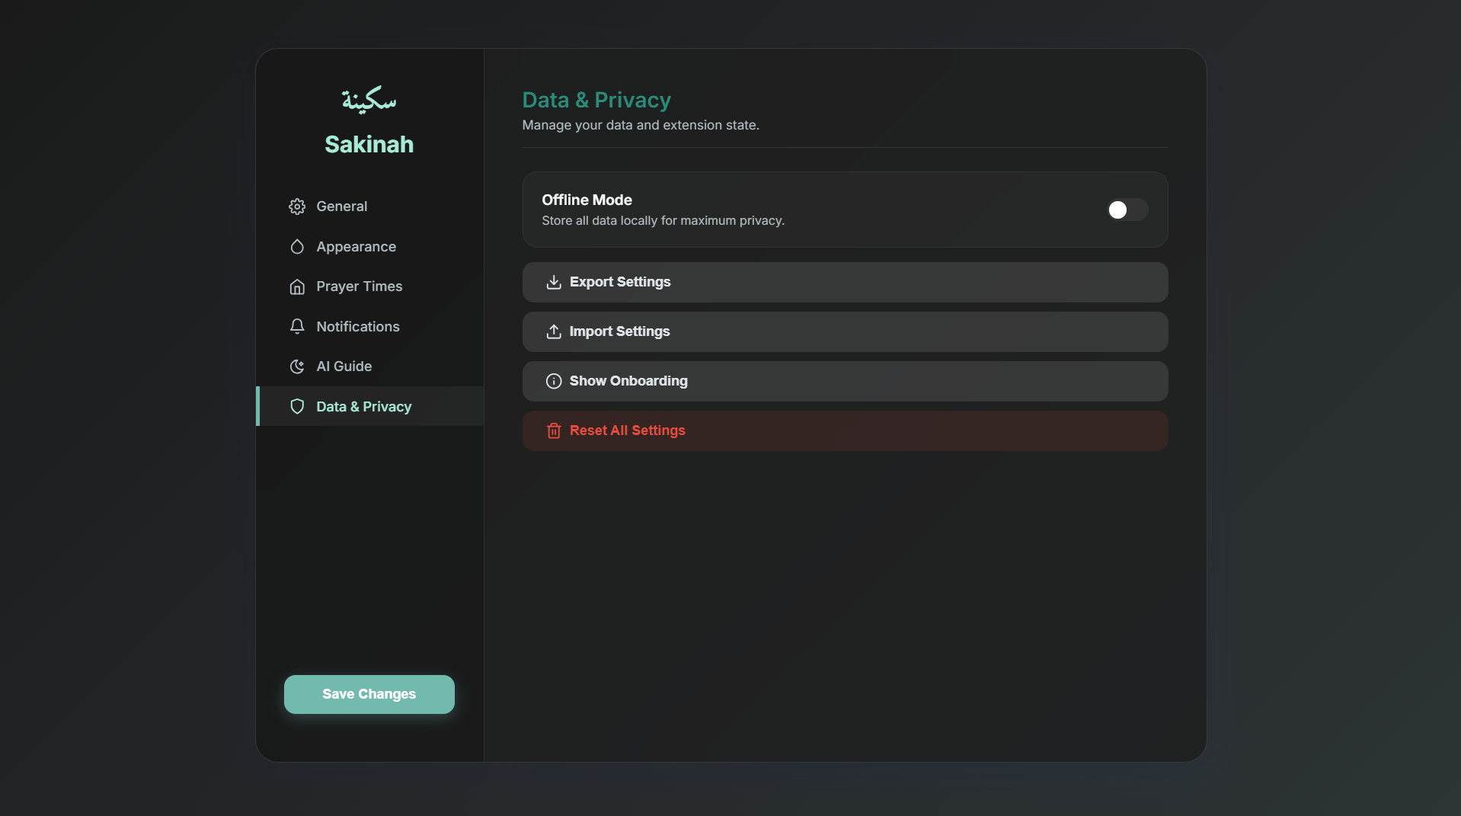
Task: Click the info icon next to Show Onboarding
Action: click(554, 381)
